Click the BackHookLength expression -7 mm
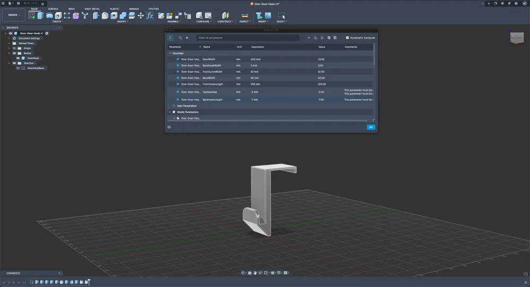 coord(254,100)
